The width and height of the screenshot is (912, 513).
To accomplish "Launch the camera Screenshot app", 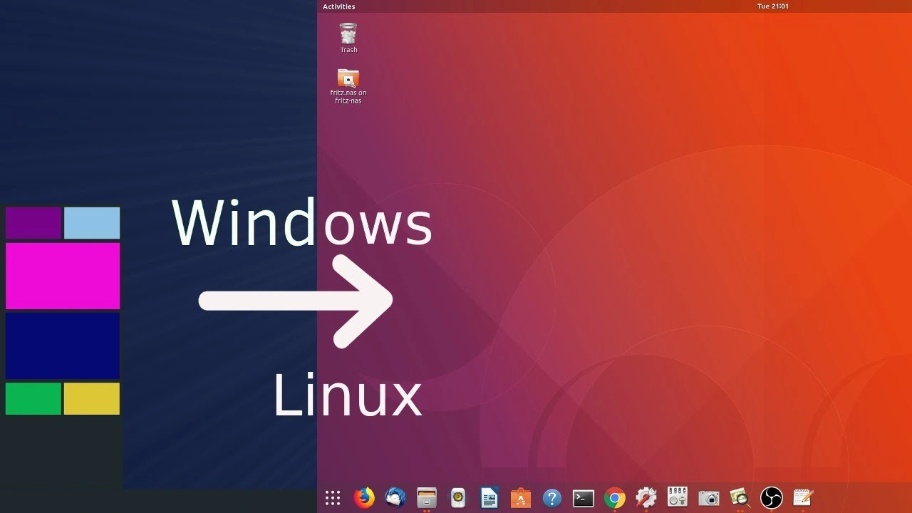I will [709, 497].
